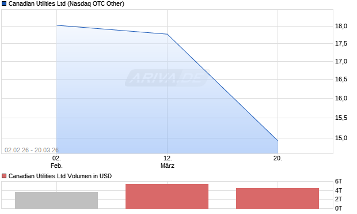This screenshot has width=357, height=214.
Task: Click the line's data point at 12. März
Action: (167, 34)
